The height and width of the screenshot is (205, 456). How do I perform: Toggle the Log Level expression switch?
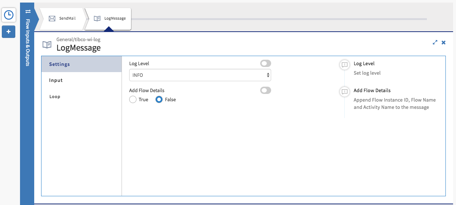pyautogui.click(x=265, y=64)
